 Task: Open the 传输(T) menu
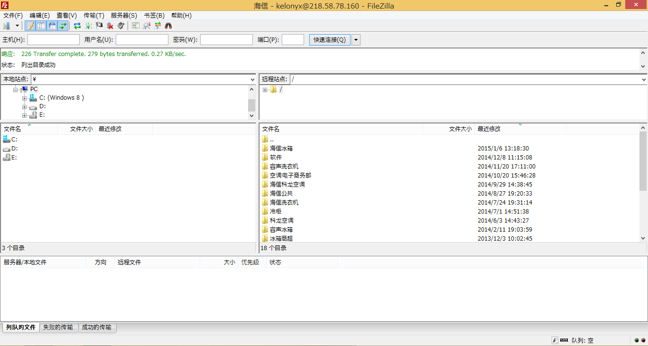93,15
